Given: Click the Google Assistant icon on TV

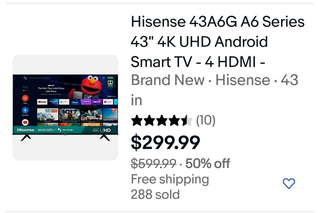Looking at the screenshot, I should coord(25,78).
